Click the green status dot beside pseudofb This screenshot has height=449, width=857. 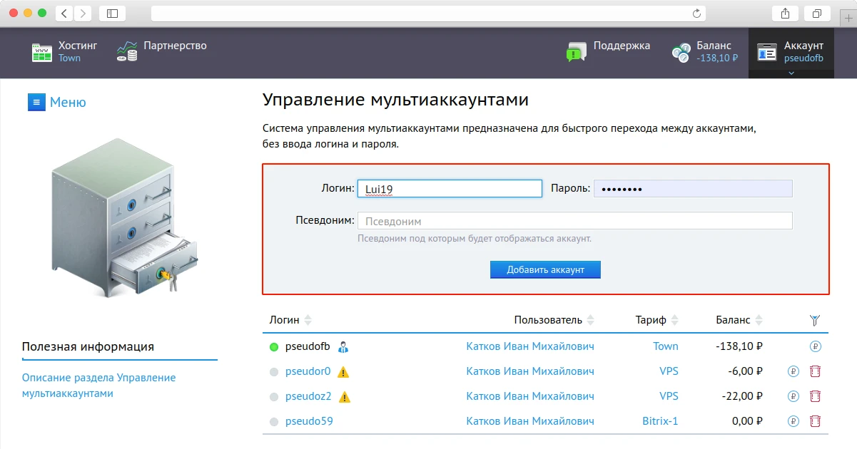[273, 346]
